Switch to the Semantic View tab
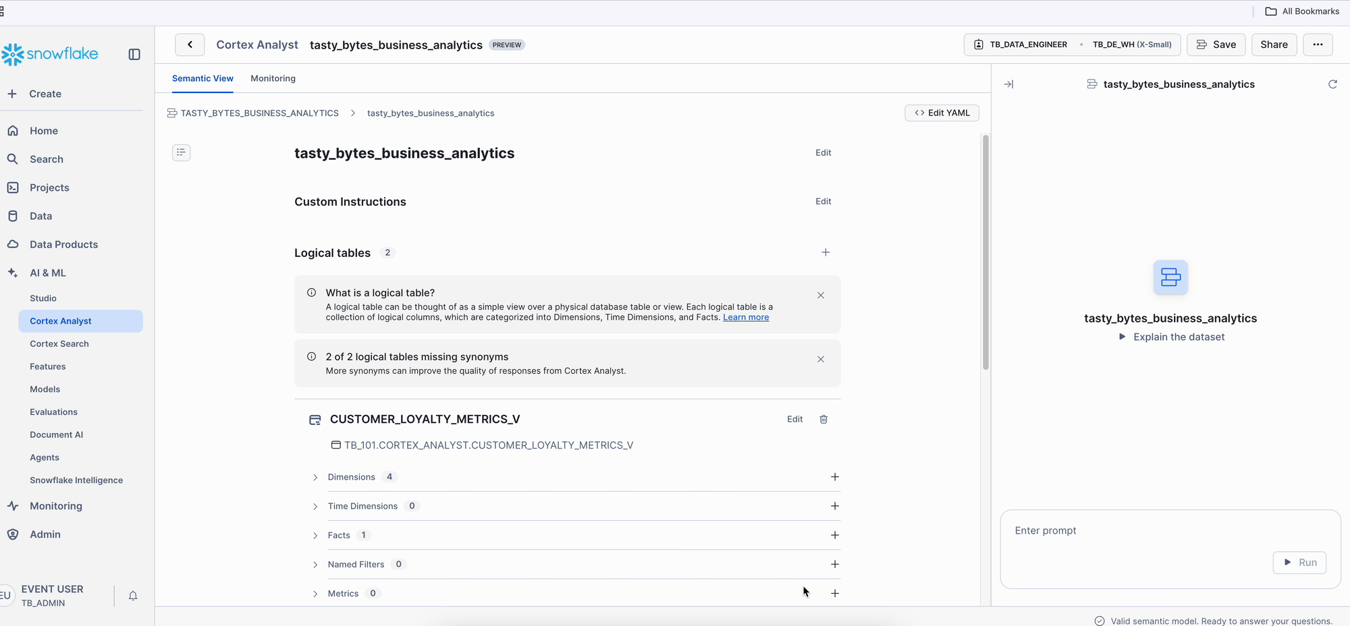The image size is (1350, 626). click(202, 78)
